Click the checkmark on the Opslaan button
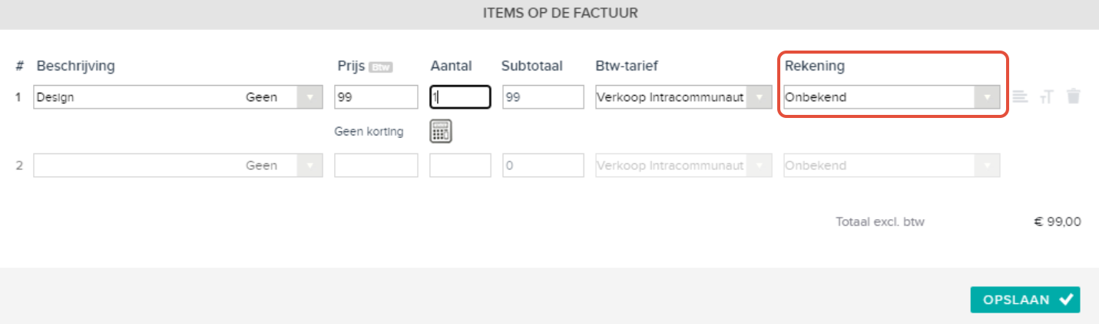The image size is (1099, 324). click(1065, 300)
